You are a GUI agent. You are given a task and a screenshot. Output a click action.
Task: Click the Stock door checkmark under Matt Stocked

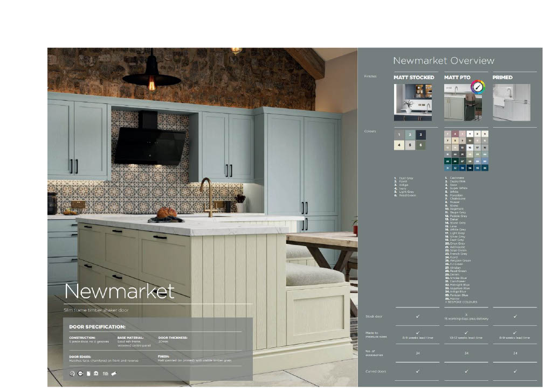pyautogui.click(x=417, y=316)
